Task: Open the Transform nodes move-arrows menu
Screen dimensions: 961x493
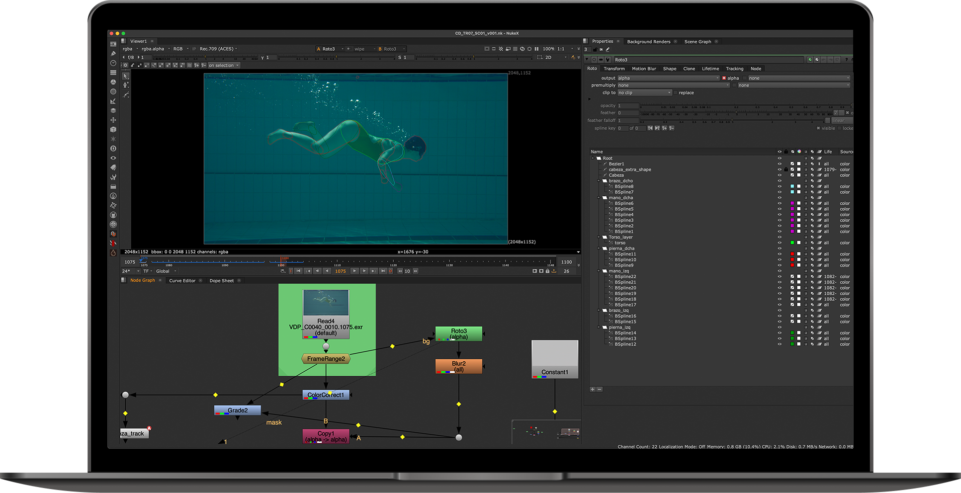Action: 113,120
